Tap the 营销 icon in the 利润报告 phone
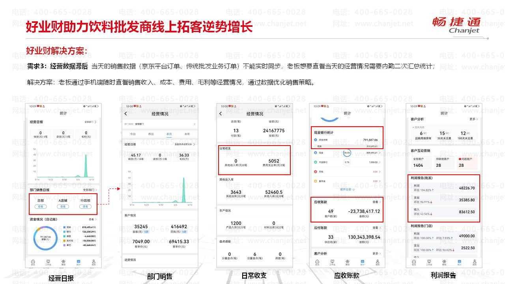This screenshot has width=505, height=284. [444, 262]
